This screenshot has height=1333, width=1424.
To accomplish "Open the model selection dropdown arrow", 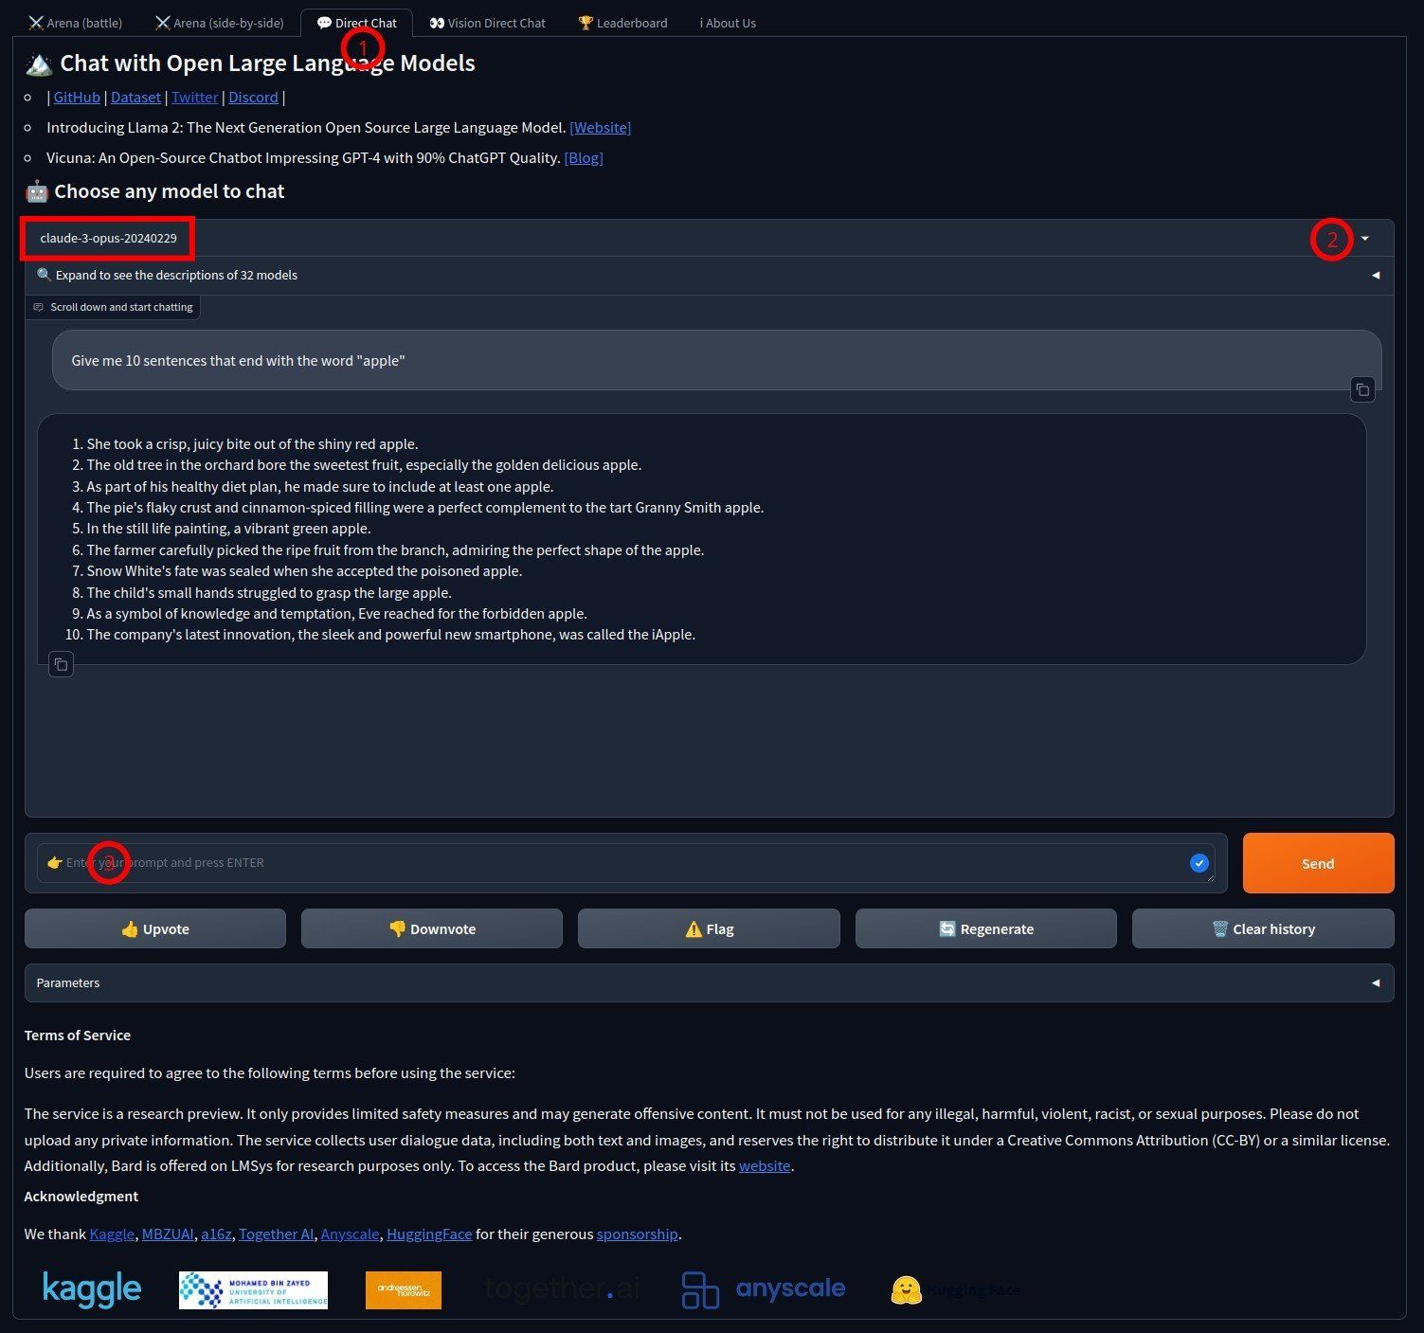I will 1364,239.
